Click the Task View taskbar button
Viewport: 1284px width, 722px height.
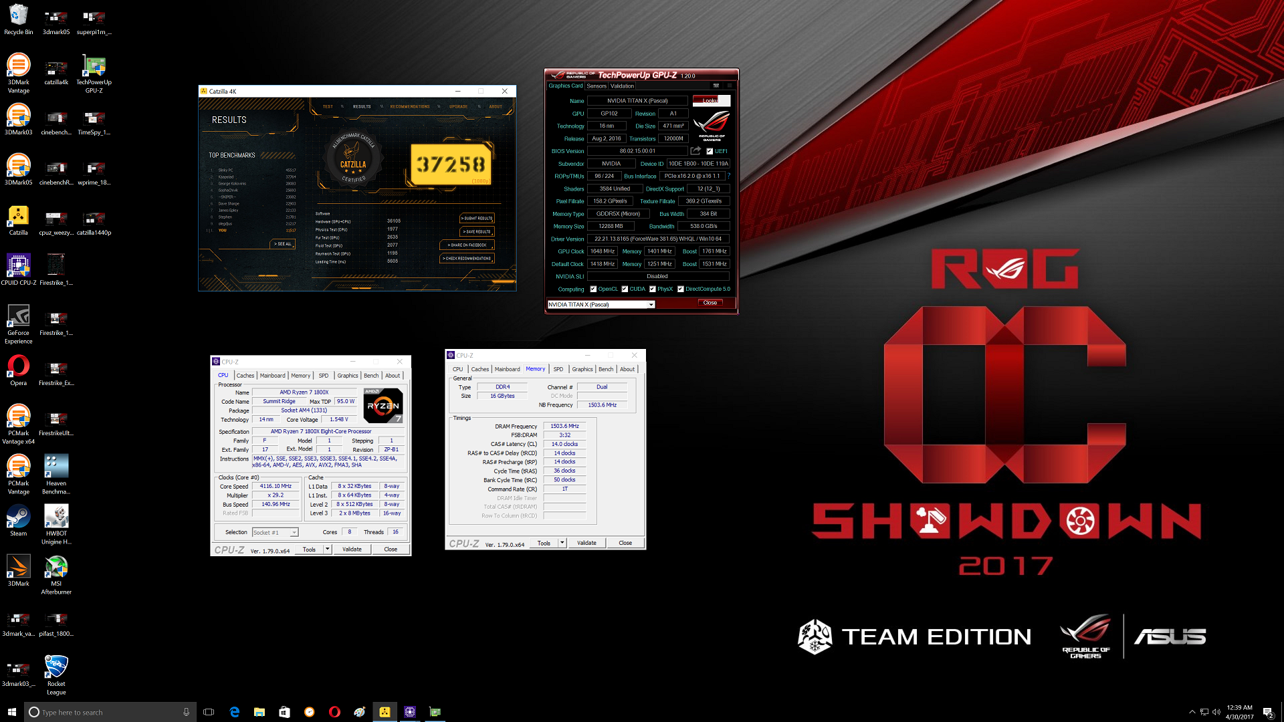click(x=209, y=712)
